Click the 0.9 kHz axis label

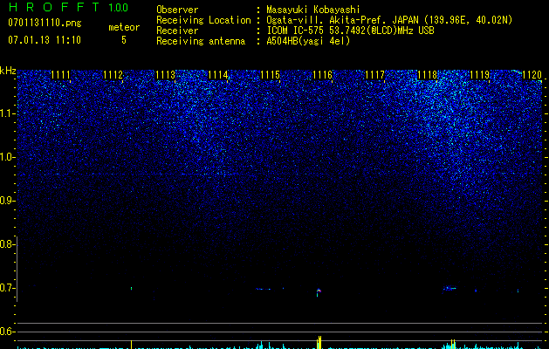[x=7, y=201]
